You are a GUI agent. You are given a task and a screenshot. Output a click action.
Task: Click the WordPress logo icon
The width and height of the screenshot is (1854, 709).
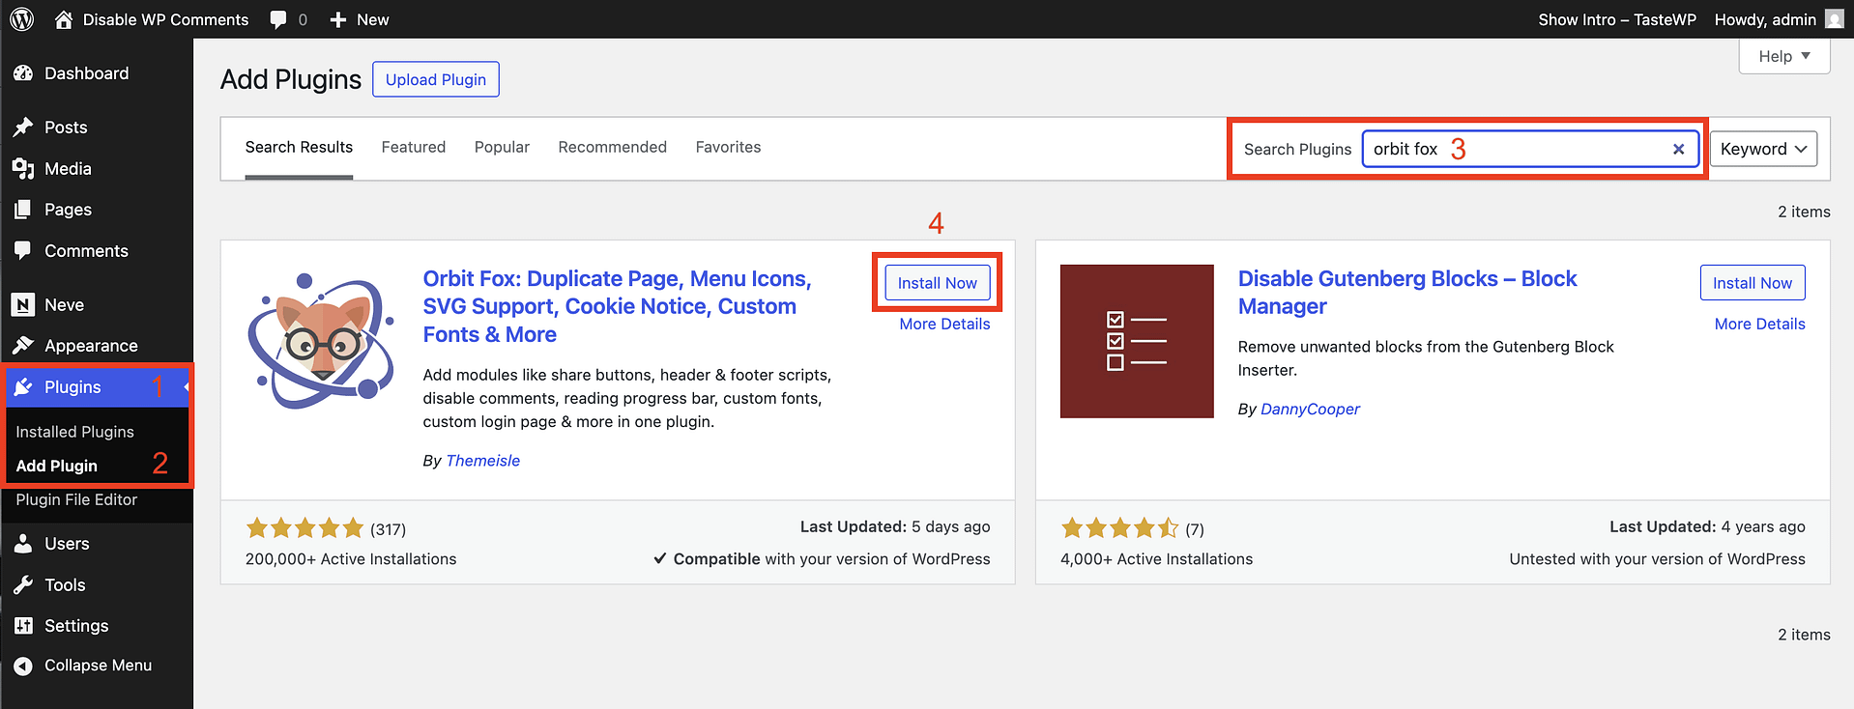(x=21, y=19)
